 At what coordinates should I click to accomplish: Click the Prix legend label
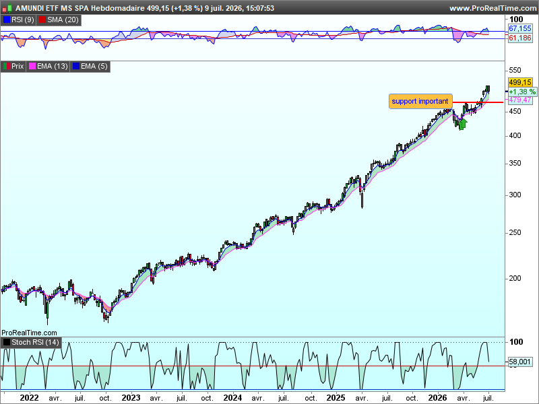click(13, 66)
